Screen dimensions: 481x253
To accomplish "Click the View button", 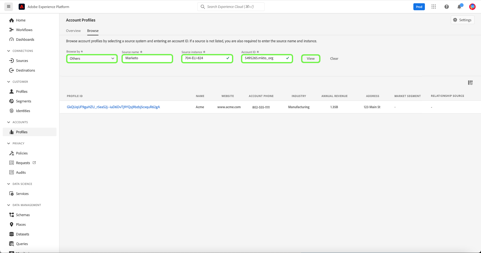I will [x=311, y=59].
